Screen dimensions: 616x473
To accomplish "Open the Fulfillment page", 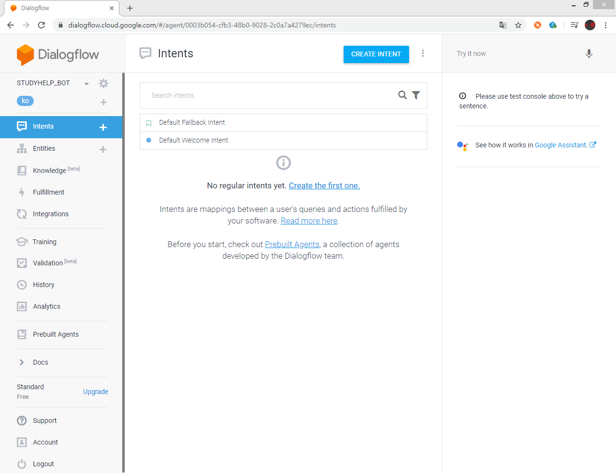I will (49, 192).
